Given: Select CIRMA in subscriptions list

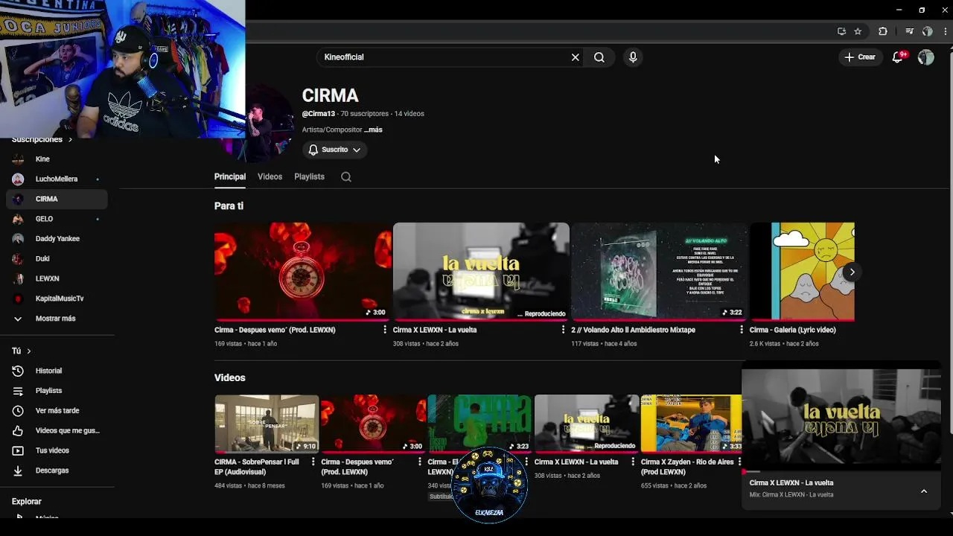Looking at the screenshot, I should [x=57, y=199].
